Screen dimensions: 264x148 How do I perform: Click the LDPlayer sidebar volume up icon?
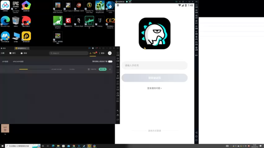tap(118, 59)
